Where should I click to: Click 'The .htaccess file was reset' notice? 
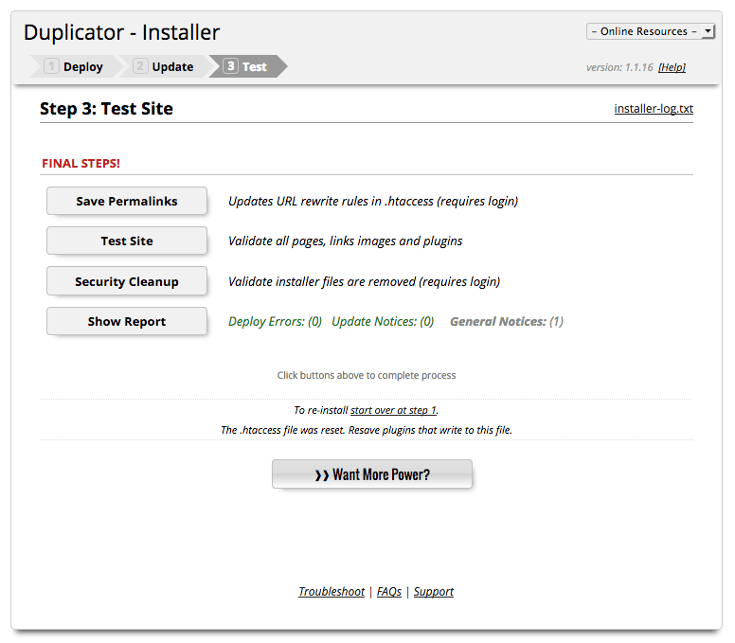point(367,430)
